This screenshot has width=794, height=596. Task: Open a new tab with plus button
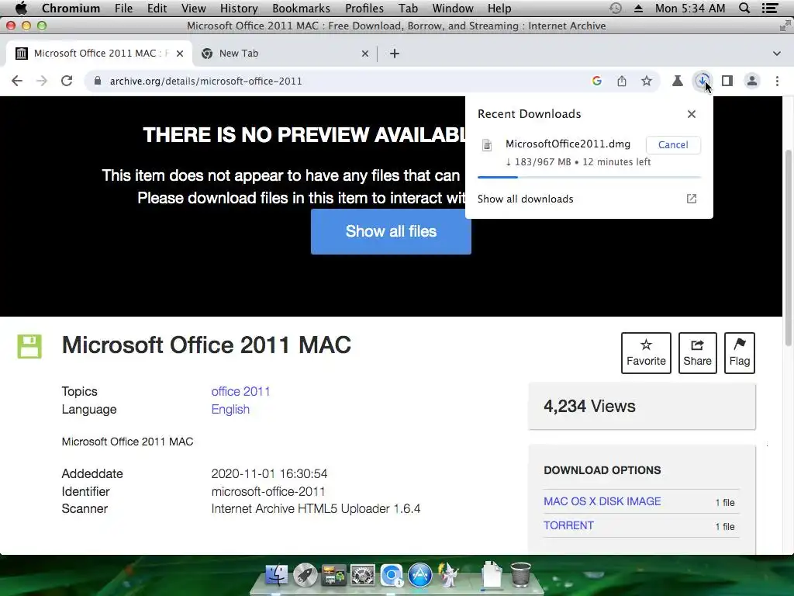(395, 54)
